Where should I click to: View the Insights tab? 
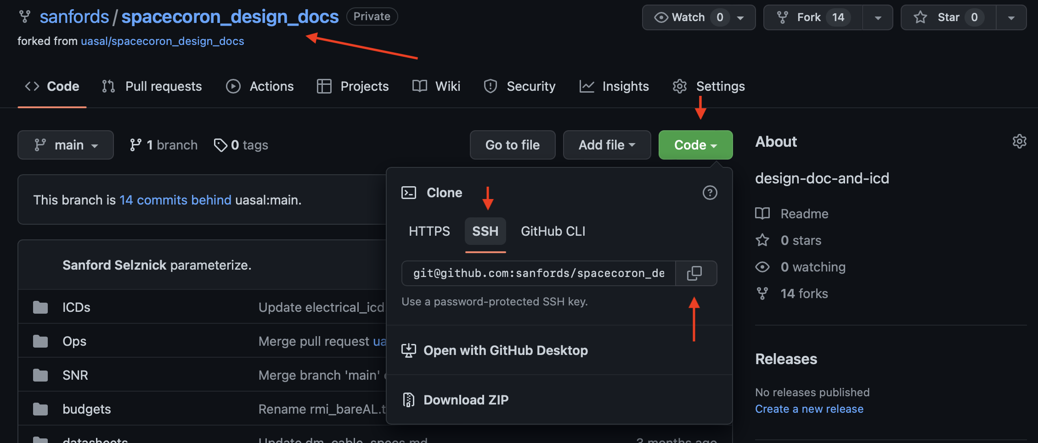614,86
